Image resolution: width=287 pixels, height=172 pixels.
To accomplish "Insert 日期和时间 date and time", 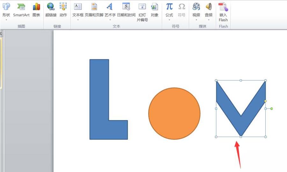I will [126, 10].
